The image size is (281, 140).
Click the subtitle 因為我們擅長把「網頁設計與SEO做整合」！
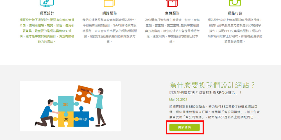206,93
